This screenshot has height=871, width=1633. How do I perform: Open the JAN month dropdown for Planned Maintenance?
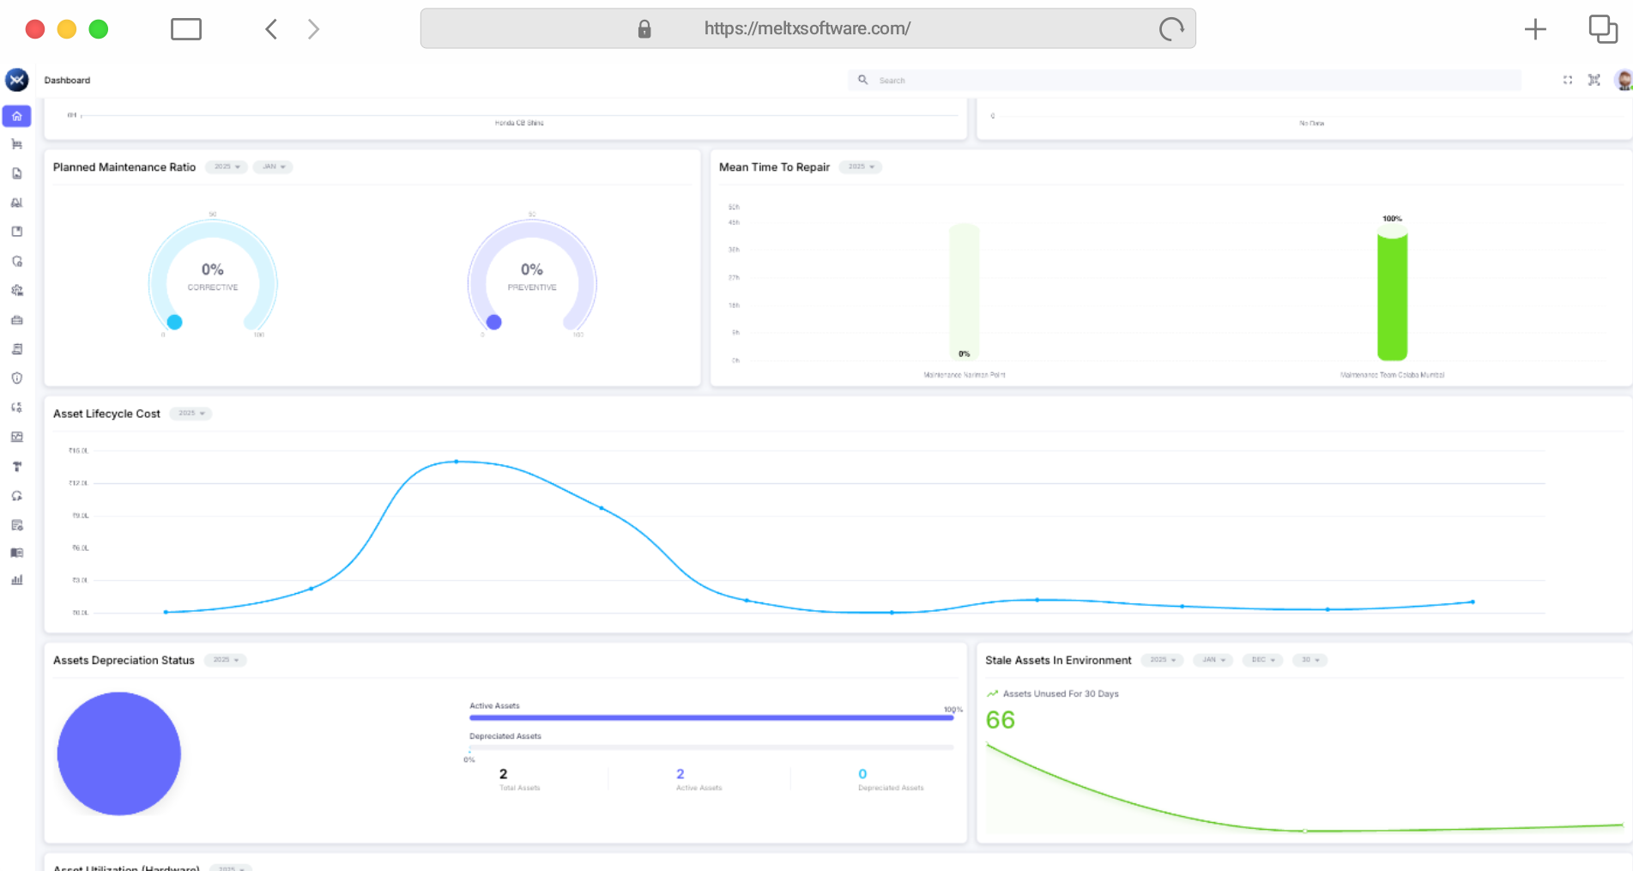click(274, 166)
